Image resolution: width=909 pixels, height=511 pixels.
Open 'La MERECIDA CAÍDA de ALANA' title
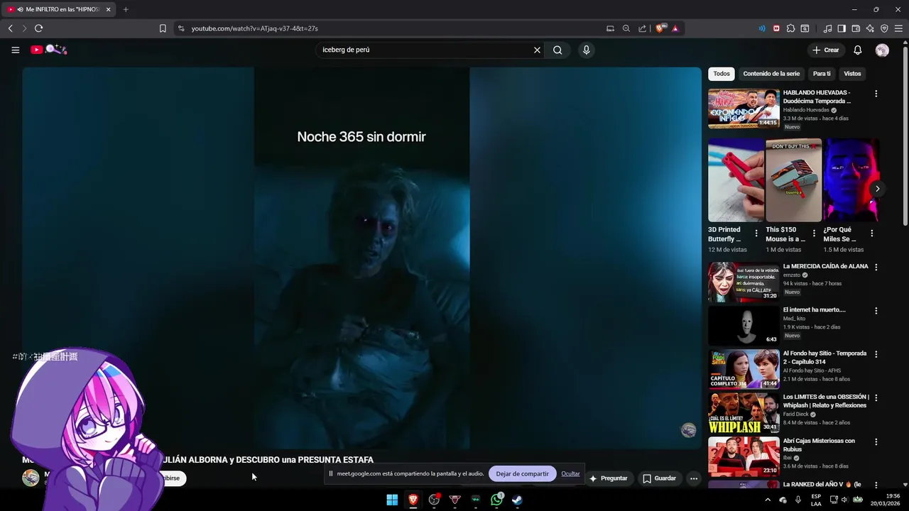[x=825, y=266]
